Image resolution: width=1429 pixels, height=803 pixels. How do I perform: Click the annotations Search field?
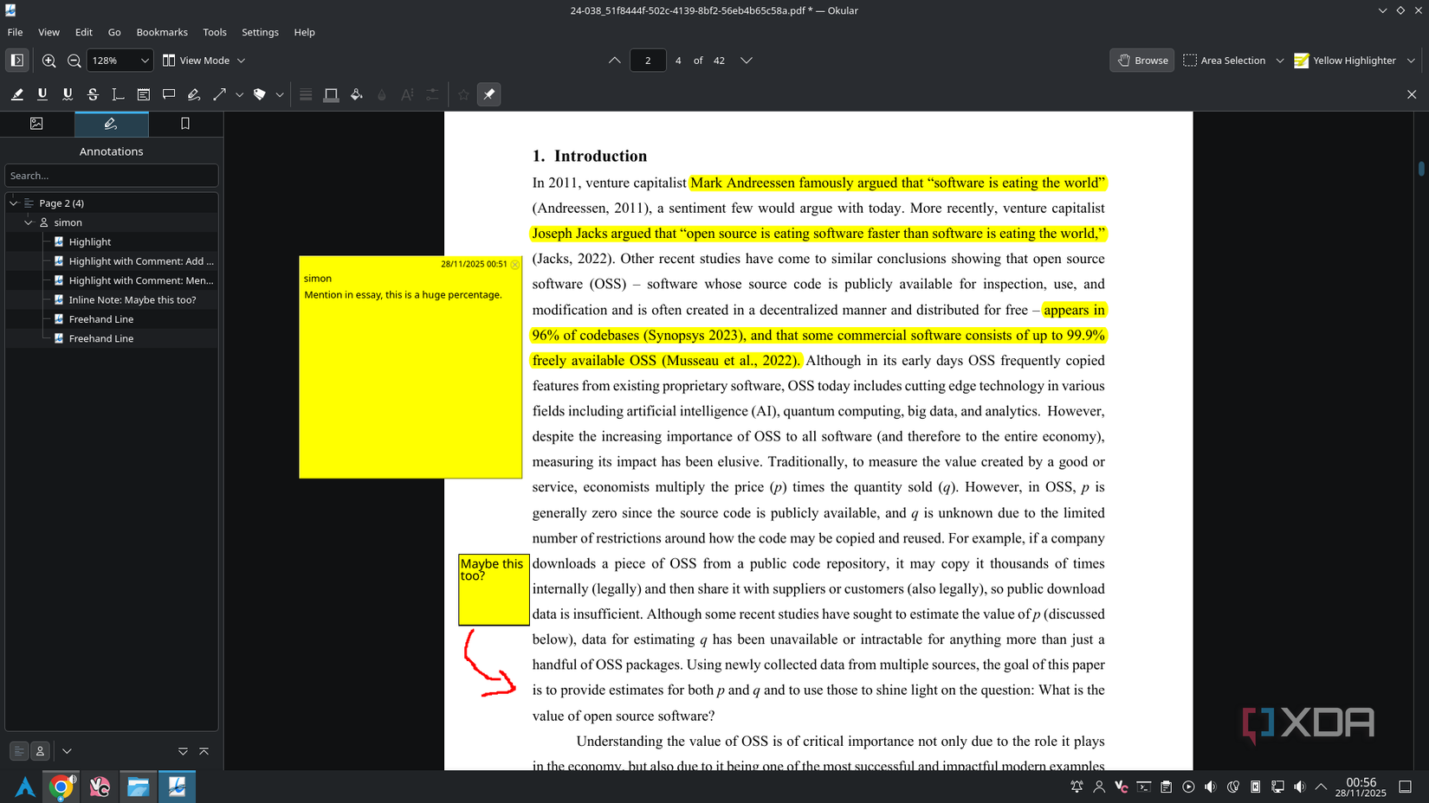111,176
